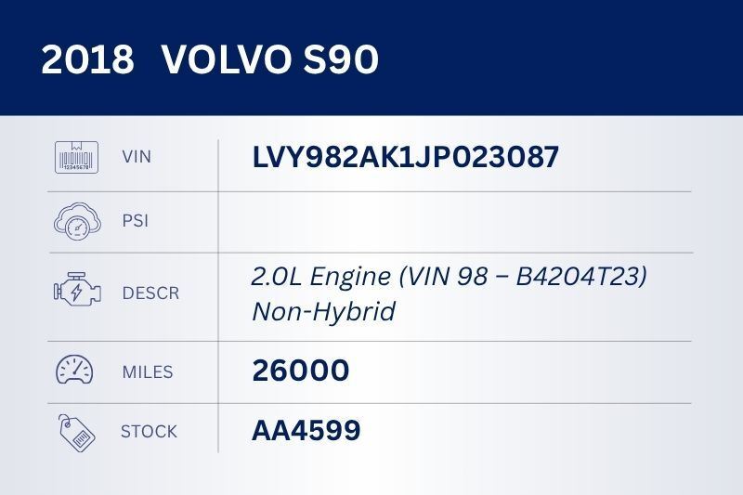Screen dimensions: 743x495
Task: Click the vertical divider line next to the PSI label
Action: pos(218,221)
